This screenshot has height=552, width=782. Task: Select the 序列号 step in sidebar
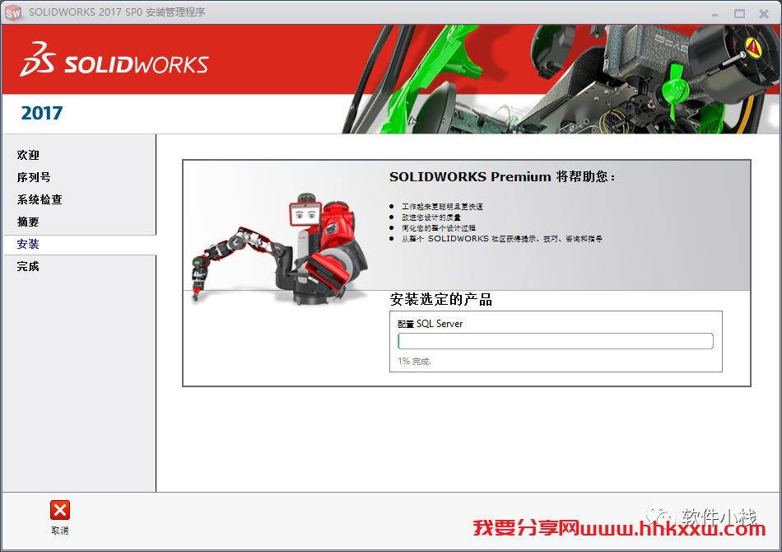coord(34,177)
